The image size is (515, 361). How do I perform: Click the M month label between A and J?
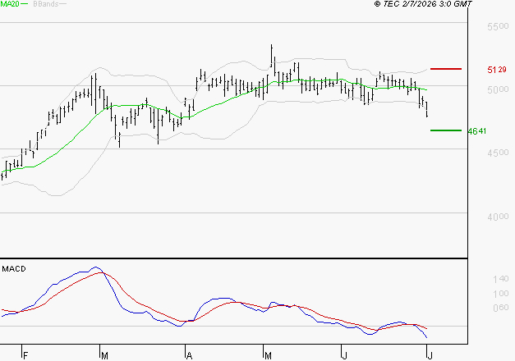coord(268,356)
